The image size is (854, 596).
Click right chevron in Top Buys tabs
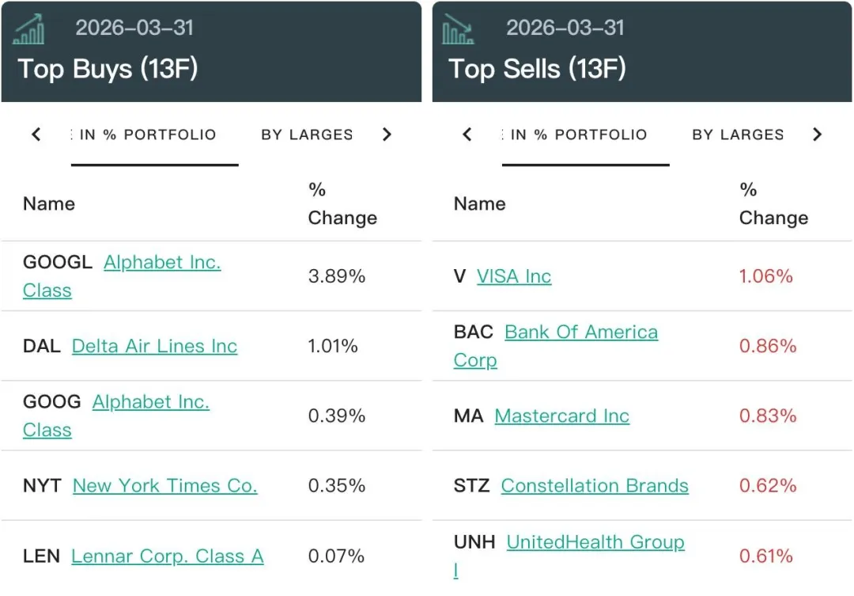click(387, 135)
